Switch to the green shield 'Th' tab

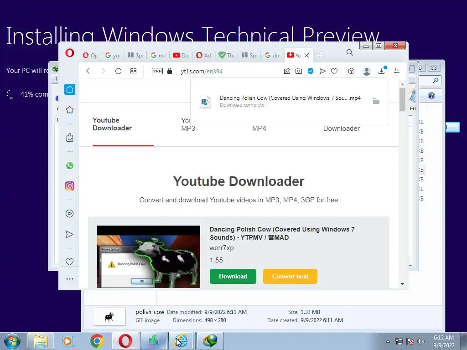point(226,55)
